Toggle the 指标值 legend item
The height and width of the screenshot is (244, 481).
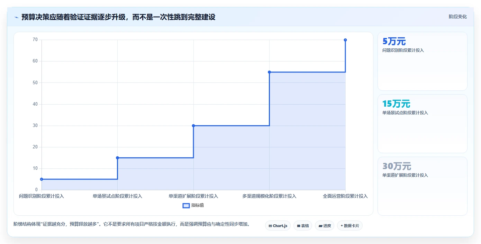point(193,205)
